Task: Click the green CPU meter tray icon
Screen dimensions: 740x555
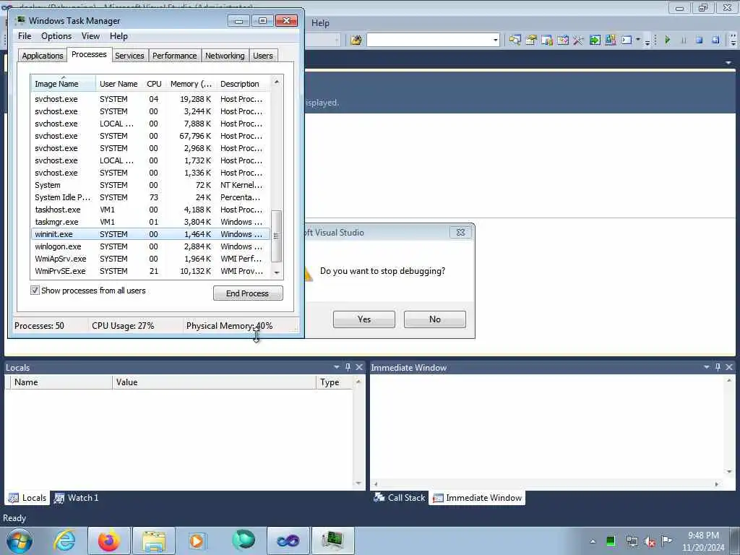Action: coord(611,541)
